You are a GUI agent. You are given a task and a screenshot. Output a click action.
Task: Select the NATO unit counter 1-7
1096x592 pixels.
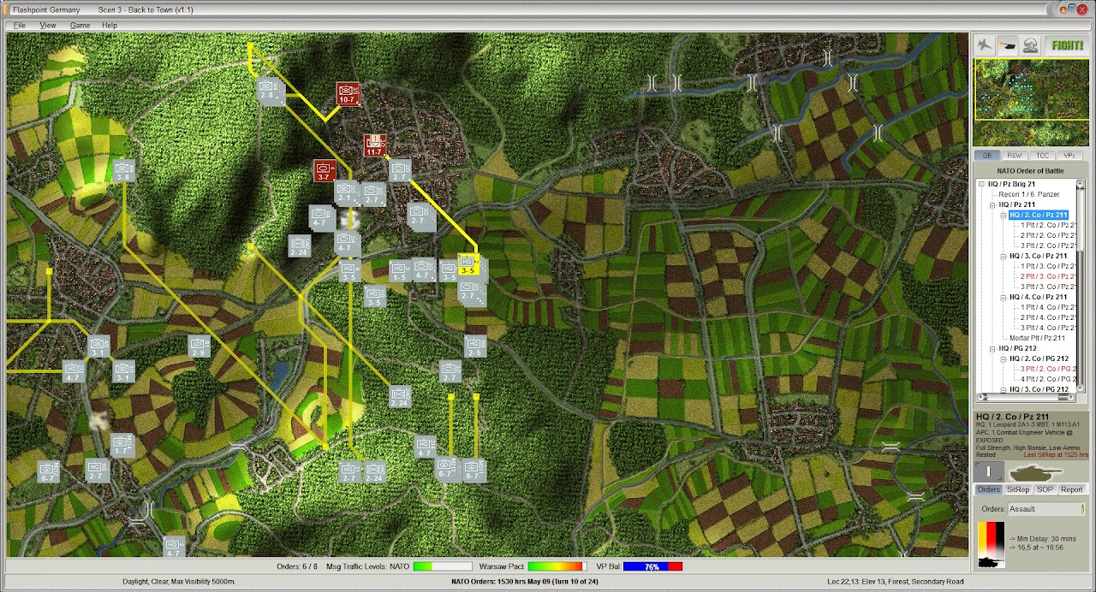click(122, 444)
